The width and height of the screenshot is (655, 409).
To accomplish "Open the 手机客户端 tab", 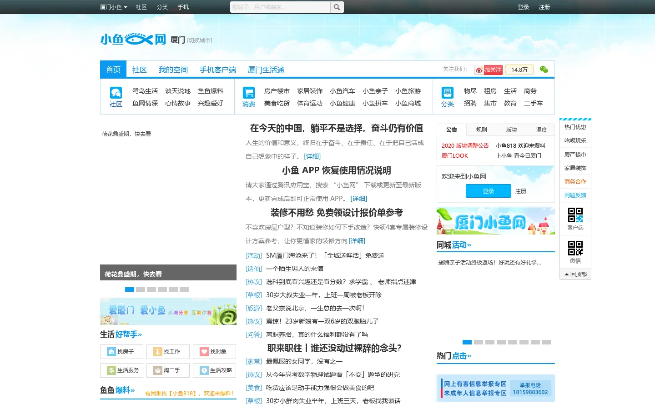I will (218, 70).
